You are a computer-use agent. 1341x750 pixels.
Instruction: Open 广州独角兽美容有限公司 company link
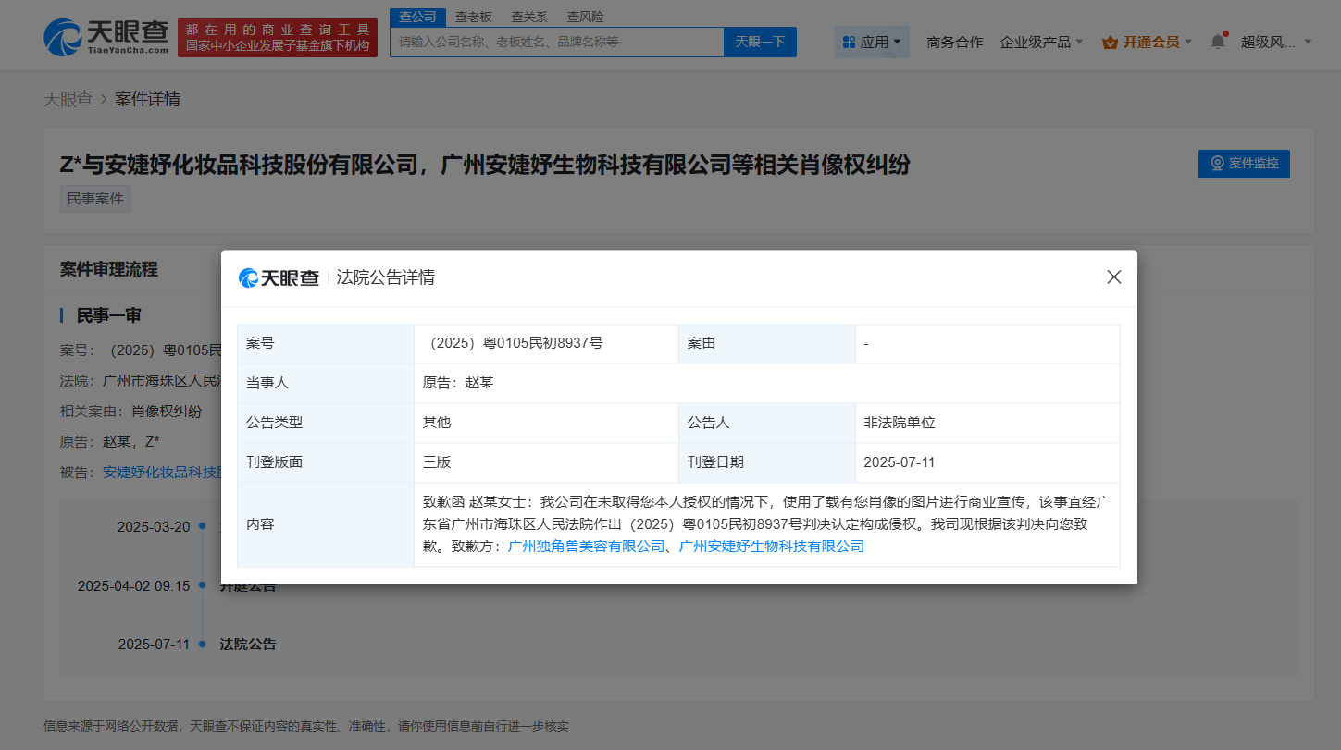point(586,547)
